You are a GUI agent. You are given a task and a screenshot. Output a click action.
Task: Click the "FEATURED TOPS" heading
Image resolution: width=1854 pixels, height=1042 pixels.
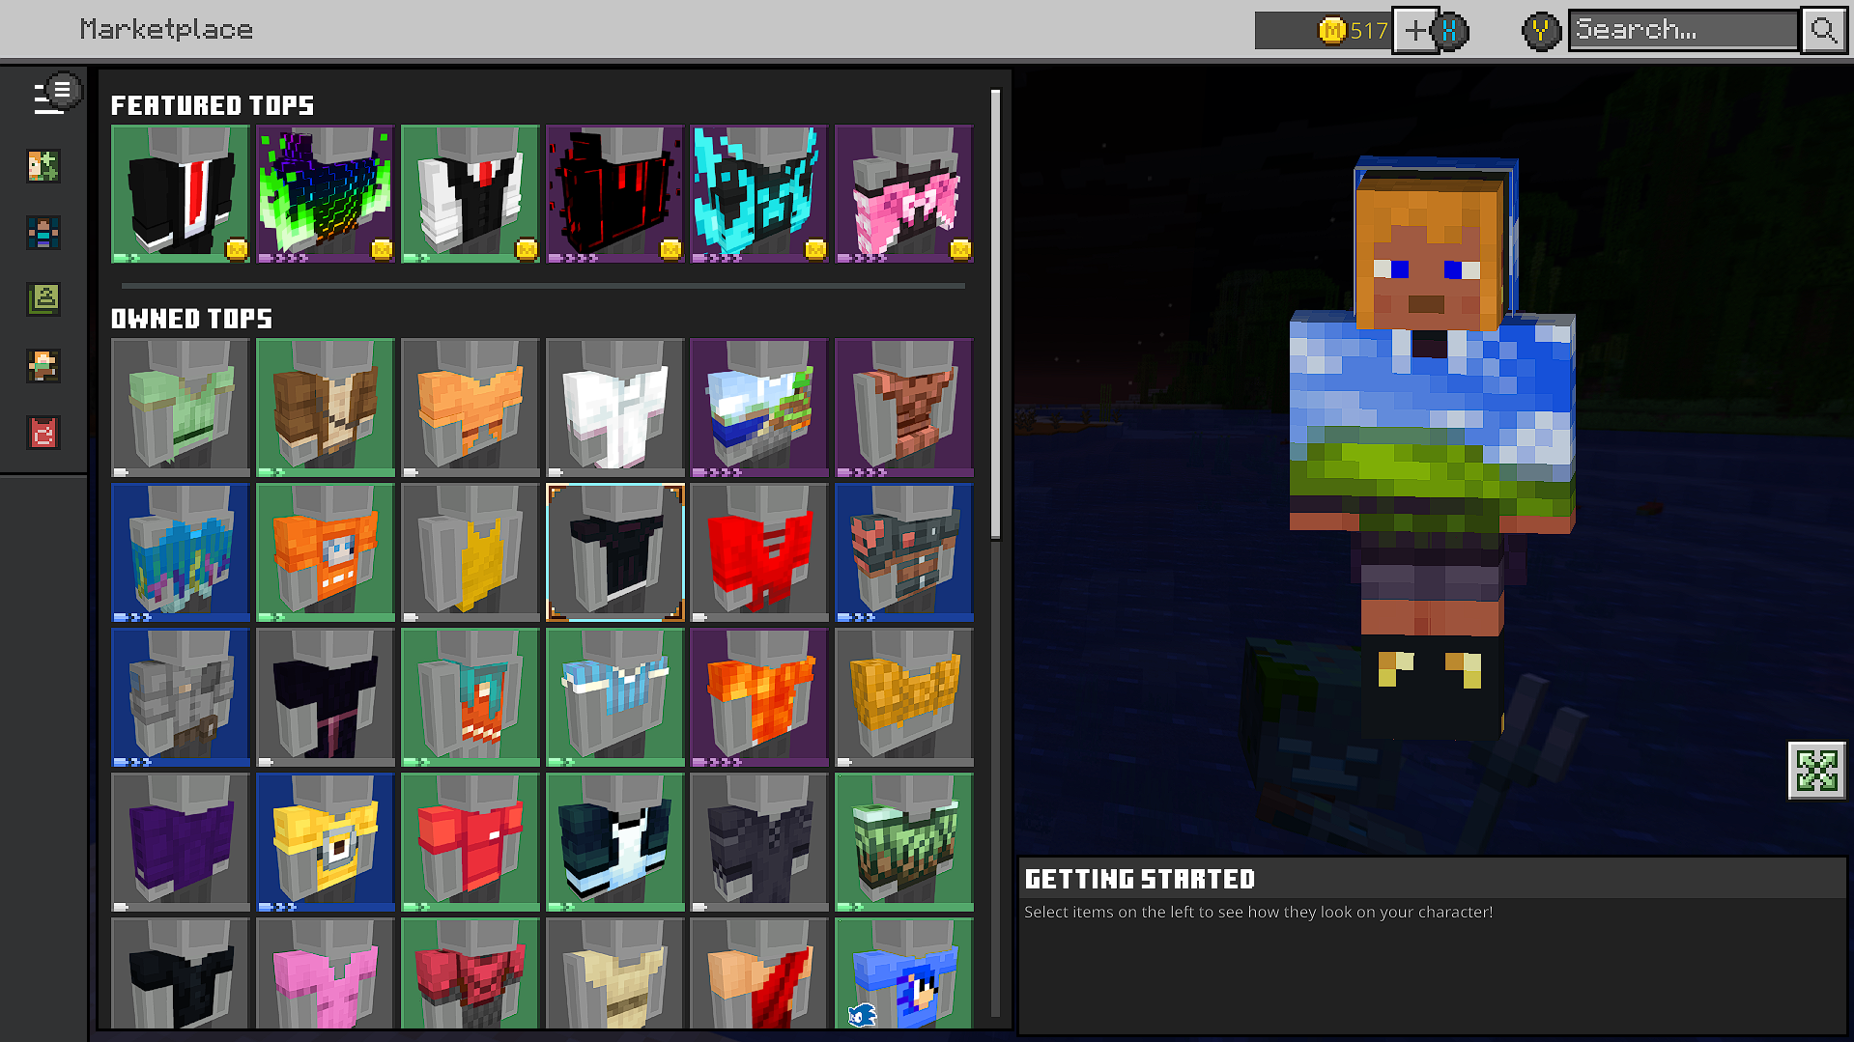pyautogui.click(x=213, y=105)
